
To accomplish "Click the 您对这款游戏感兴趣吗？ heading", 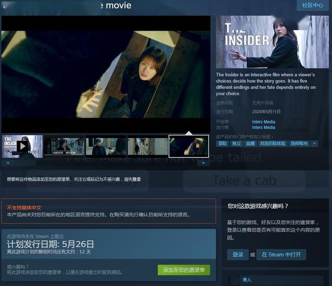I will (x=258, y=206).
